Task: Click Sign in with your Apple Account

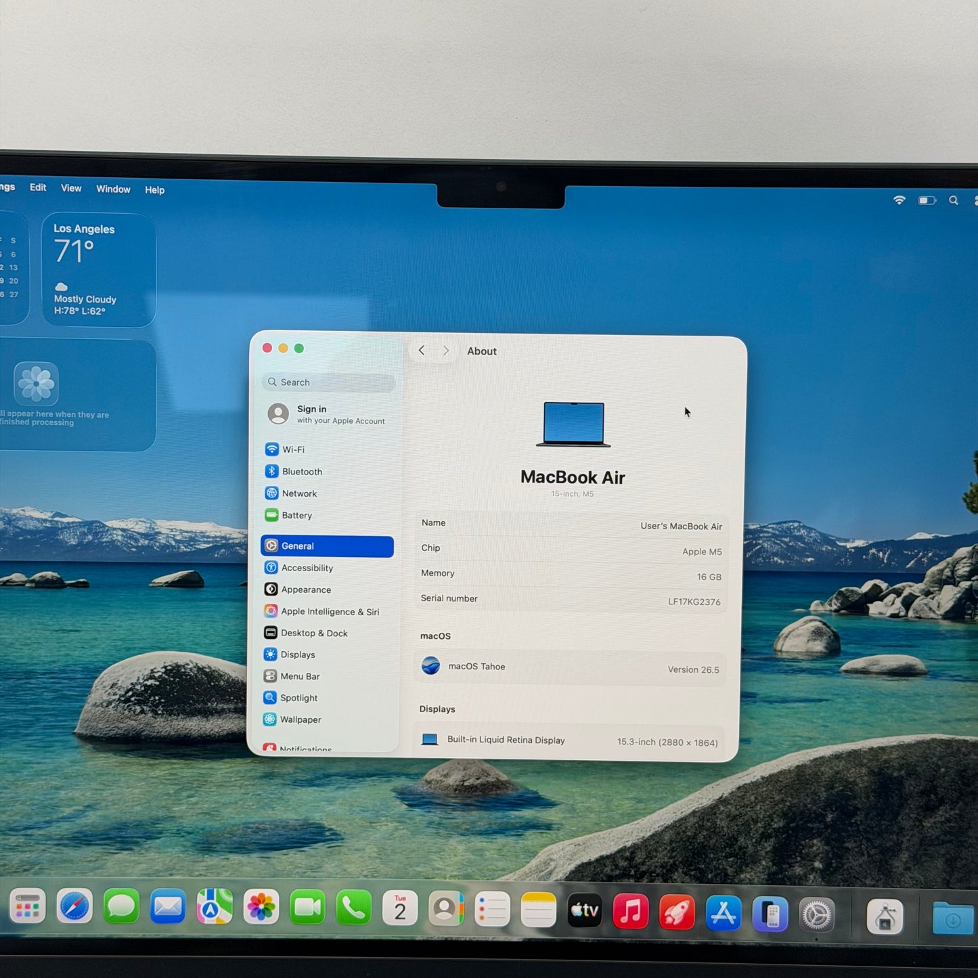Action: point(327,414)
